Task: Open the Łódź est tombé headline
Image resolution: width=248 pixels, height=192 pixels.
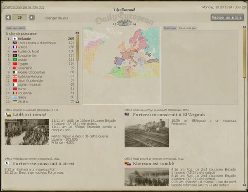Action: (30, 115)
